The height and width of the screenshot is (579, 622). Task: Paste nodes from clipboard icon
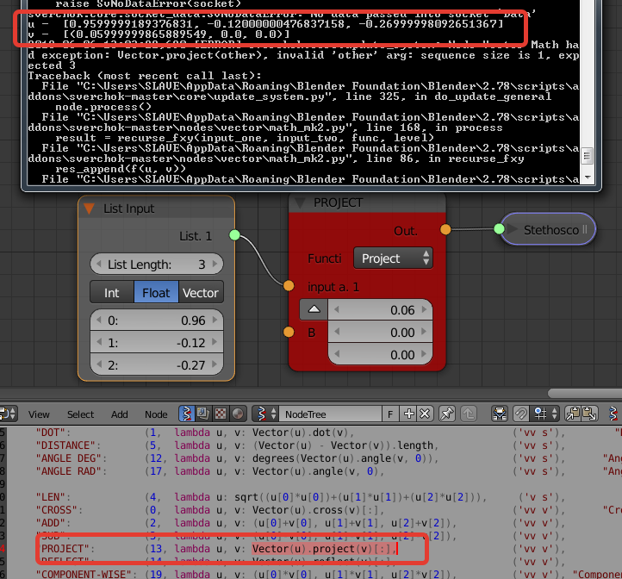590,414
